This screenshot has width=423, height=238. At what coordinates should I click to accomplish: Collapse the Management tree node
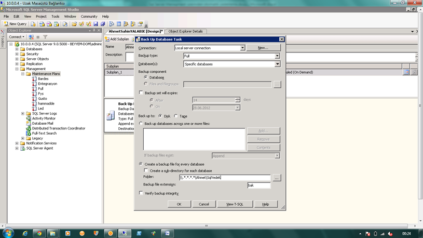tap(17, 69)
